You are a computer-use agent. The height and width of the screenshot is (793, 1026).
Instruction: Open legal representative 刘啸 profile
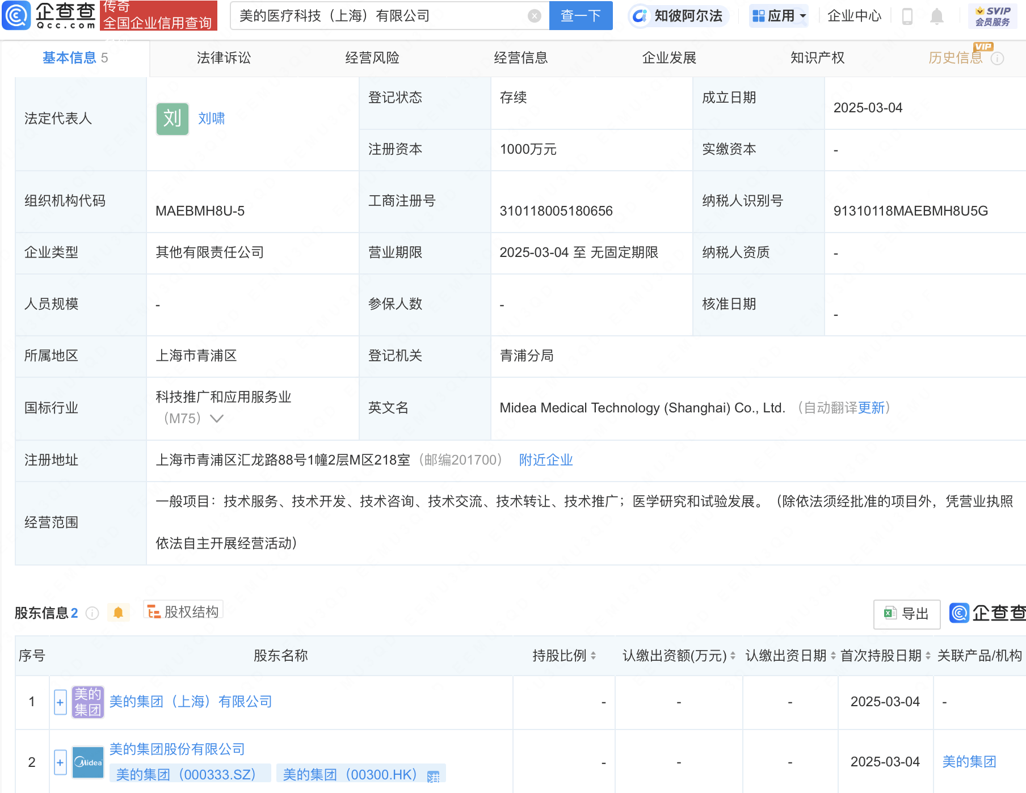(x=212, y=119)
